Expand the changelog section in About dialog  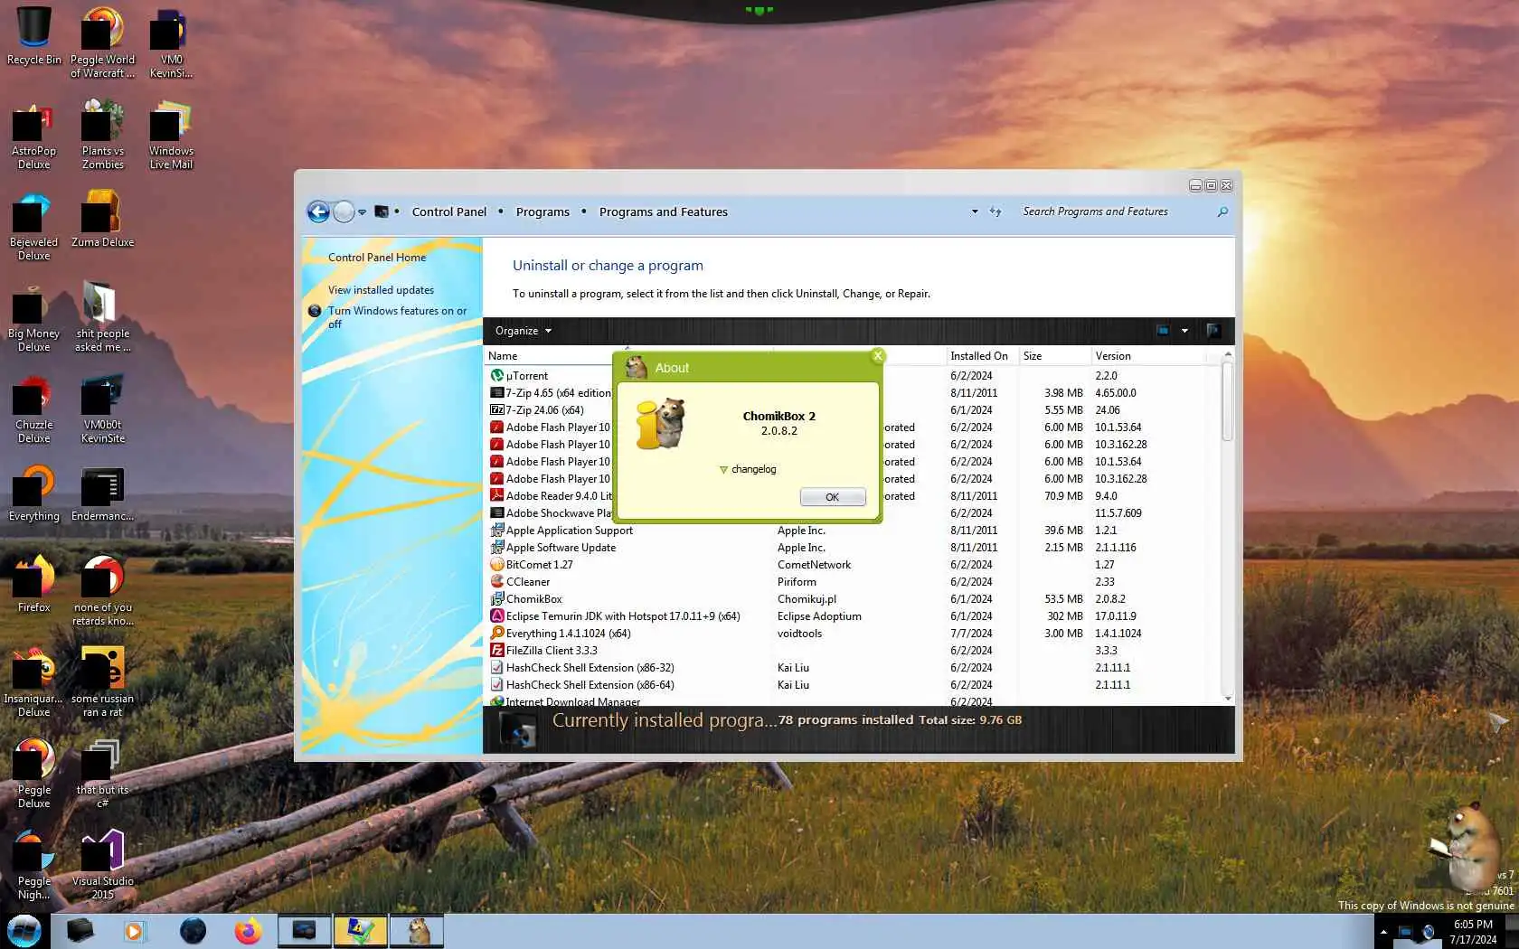click(748, 469)
